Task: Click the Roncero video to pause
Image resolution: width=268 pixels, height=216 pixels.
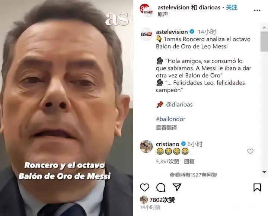Action: click(66, 108)
